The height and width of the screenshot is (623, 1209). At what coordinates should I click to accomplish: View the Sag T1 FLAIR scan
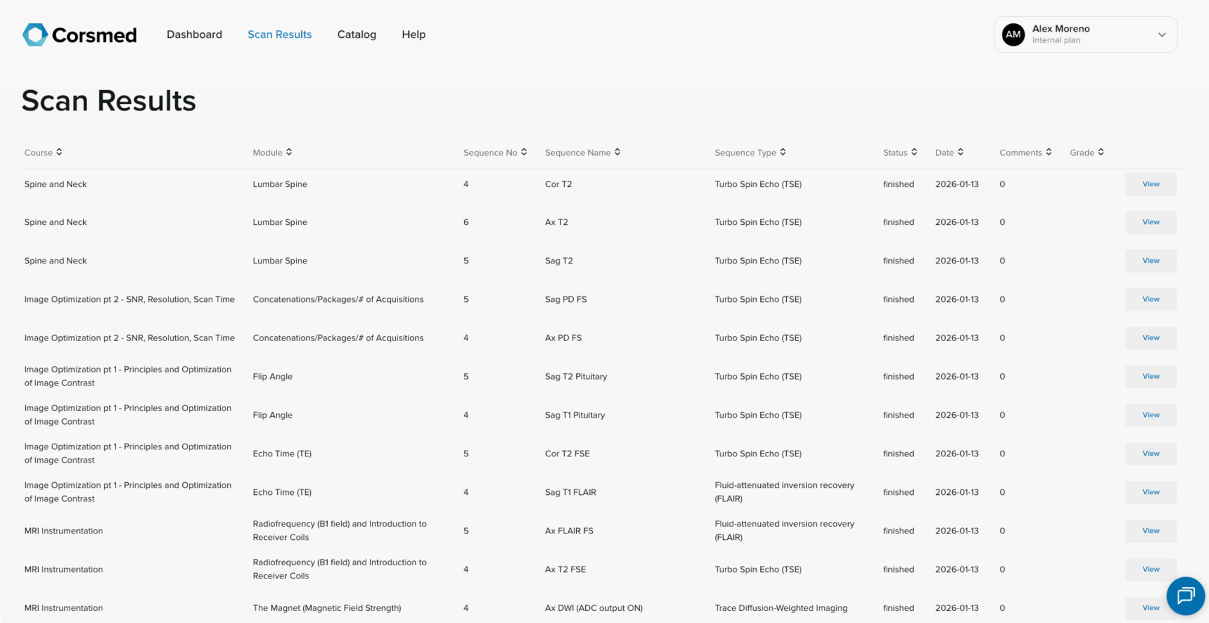click(x=1150, y=492)
